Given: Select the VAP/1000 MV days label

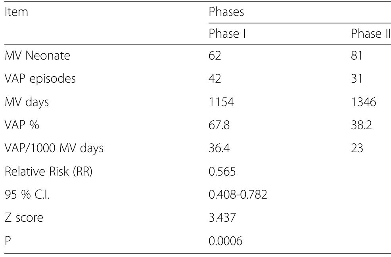Looking at the screenshot, I should (x=54, y=148).
